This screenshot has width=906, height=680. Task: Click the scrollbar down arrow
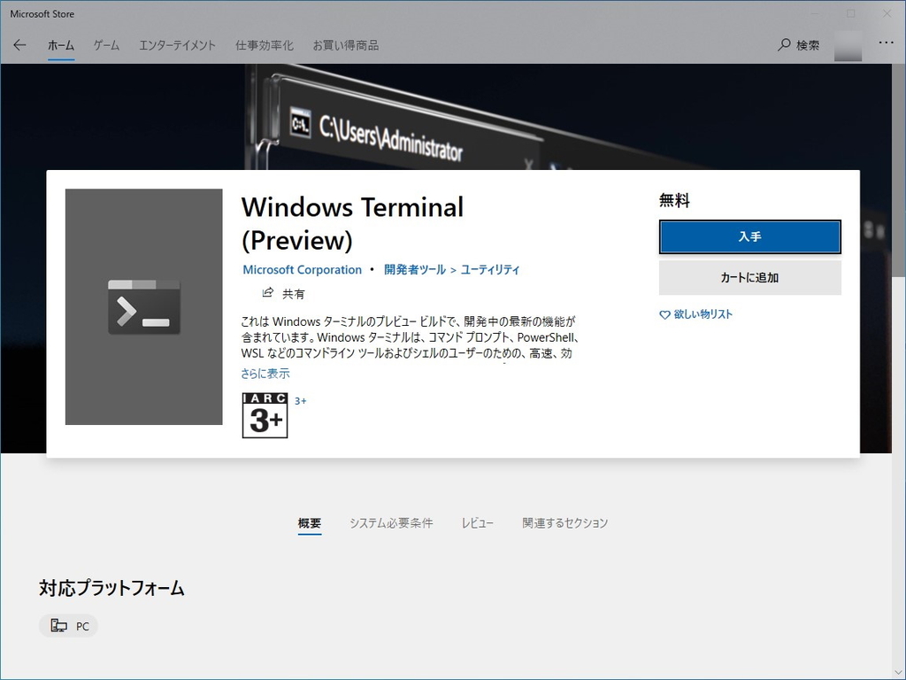coord(899,673)
